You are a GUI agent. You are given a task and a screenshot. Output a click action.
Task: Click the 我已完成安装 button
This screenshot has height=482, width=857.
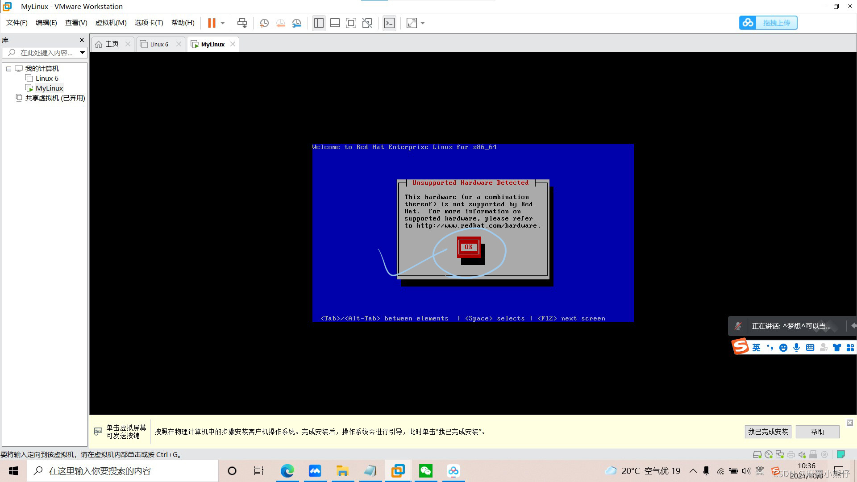768,432
